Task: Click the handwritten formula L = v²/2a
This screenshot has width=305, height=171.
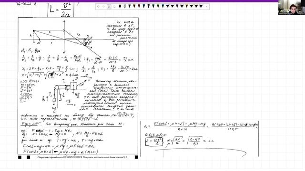Action: [61, 10]
